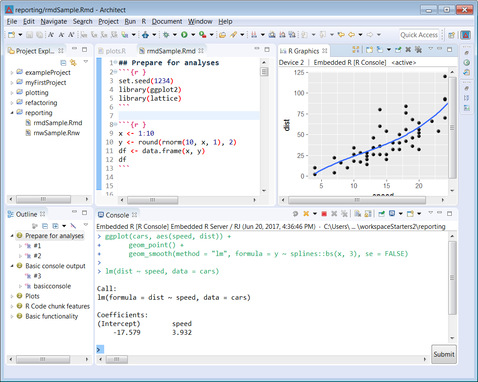
Task: Click the Clear Console icon
Action: pyautogui.click(x=358, y=214)
